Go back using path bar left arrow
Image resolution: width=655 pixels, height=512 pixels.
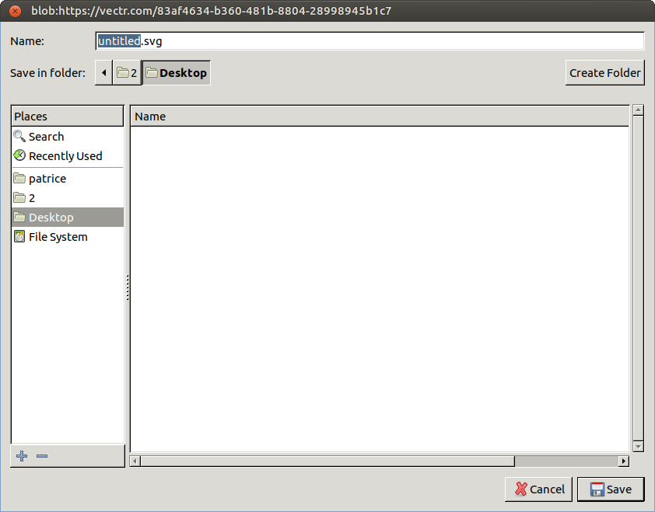[x=104, y=73]
